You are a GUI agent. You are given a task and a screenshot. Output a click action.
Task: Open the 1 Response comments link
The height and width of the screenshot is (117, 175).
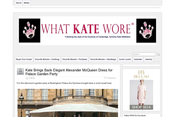(111, 78)
